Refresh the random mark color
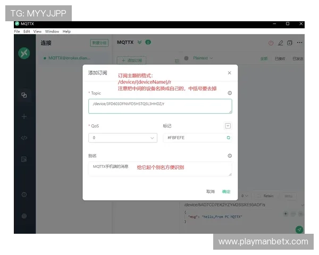319x255 pixels. 228,138
